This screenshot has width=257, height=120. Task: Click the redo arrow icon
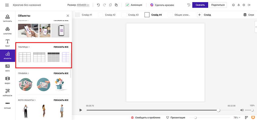click(x=104, y=5)
